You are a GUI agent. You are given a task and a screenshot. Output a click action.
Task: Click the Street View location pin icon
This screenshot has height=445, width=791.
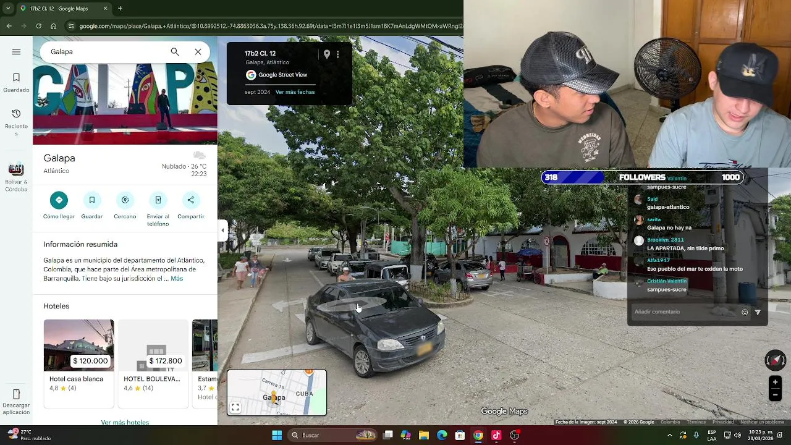point(326,54)
